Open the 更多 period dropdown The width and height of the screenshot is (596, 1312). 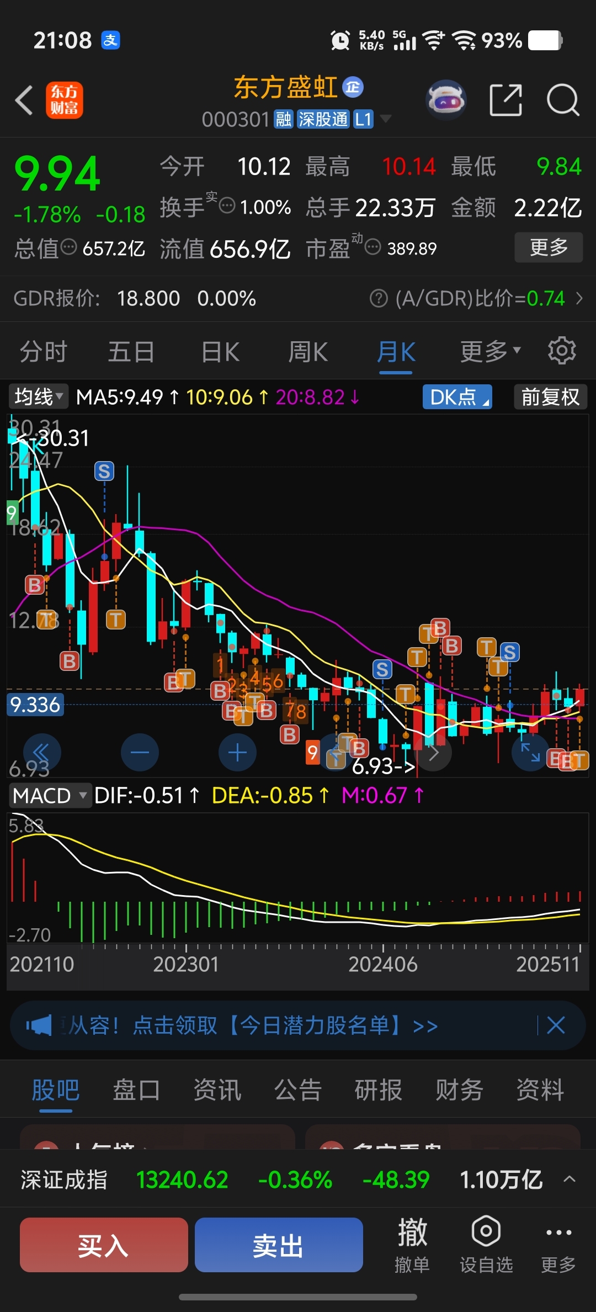pos(490,351)
